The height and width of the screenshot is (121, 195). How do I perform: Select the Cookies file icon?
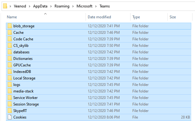(x=10, y=117)
